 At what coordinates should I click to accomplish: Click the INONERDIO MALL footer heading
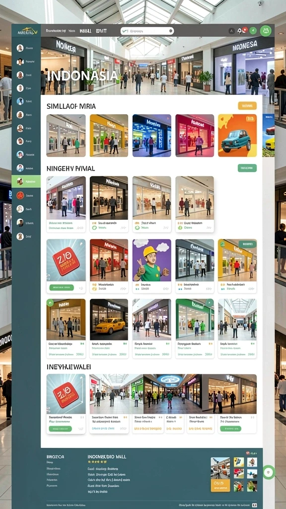pyautogui.click(x=107, y=457)
